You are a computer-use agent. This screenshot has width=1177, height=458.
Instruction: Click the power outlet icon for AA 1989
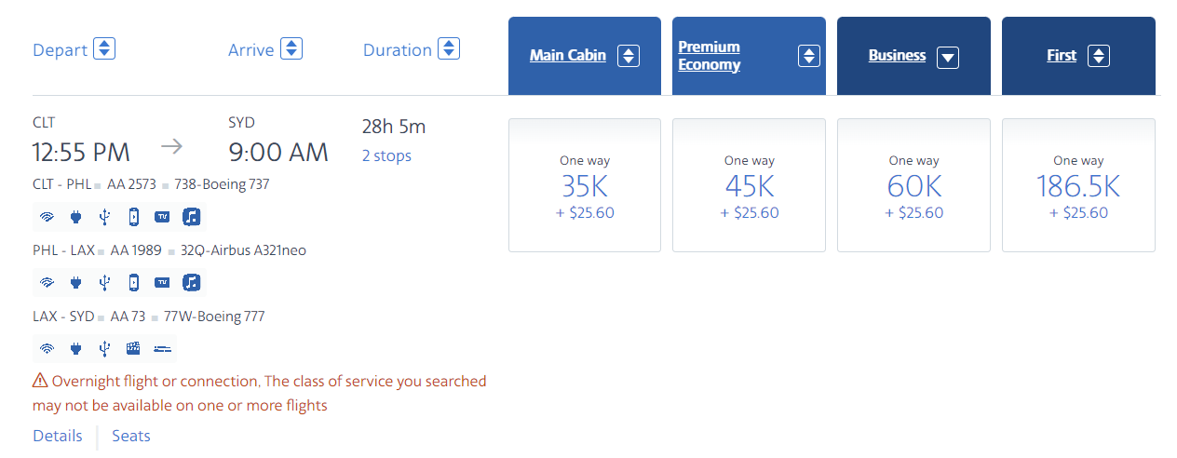point(75,282)
